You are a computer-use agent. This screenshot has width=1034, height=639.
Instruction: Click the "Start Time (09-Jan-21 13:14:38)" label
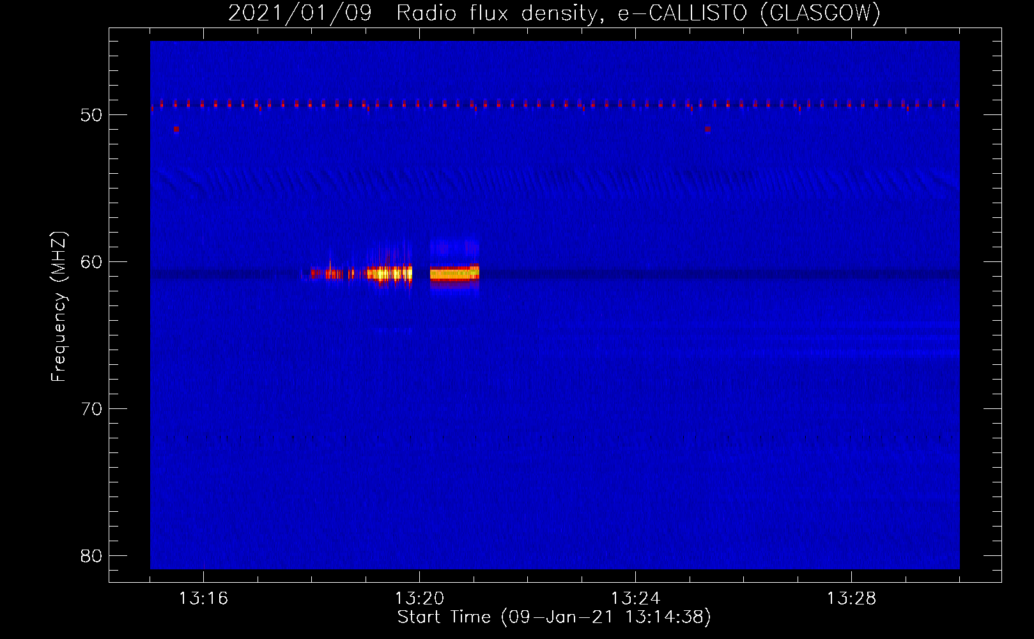(x=554, y=617)
